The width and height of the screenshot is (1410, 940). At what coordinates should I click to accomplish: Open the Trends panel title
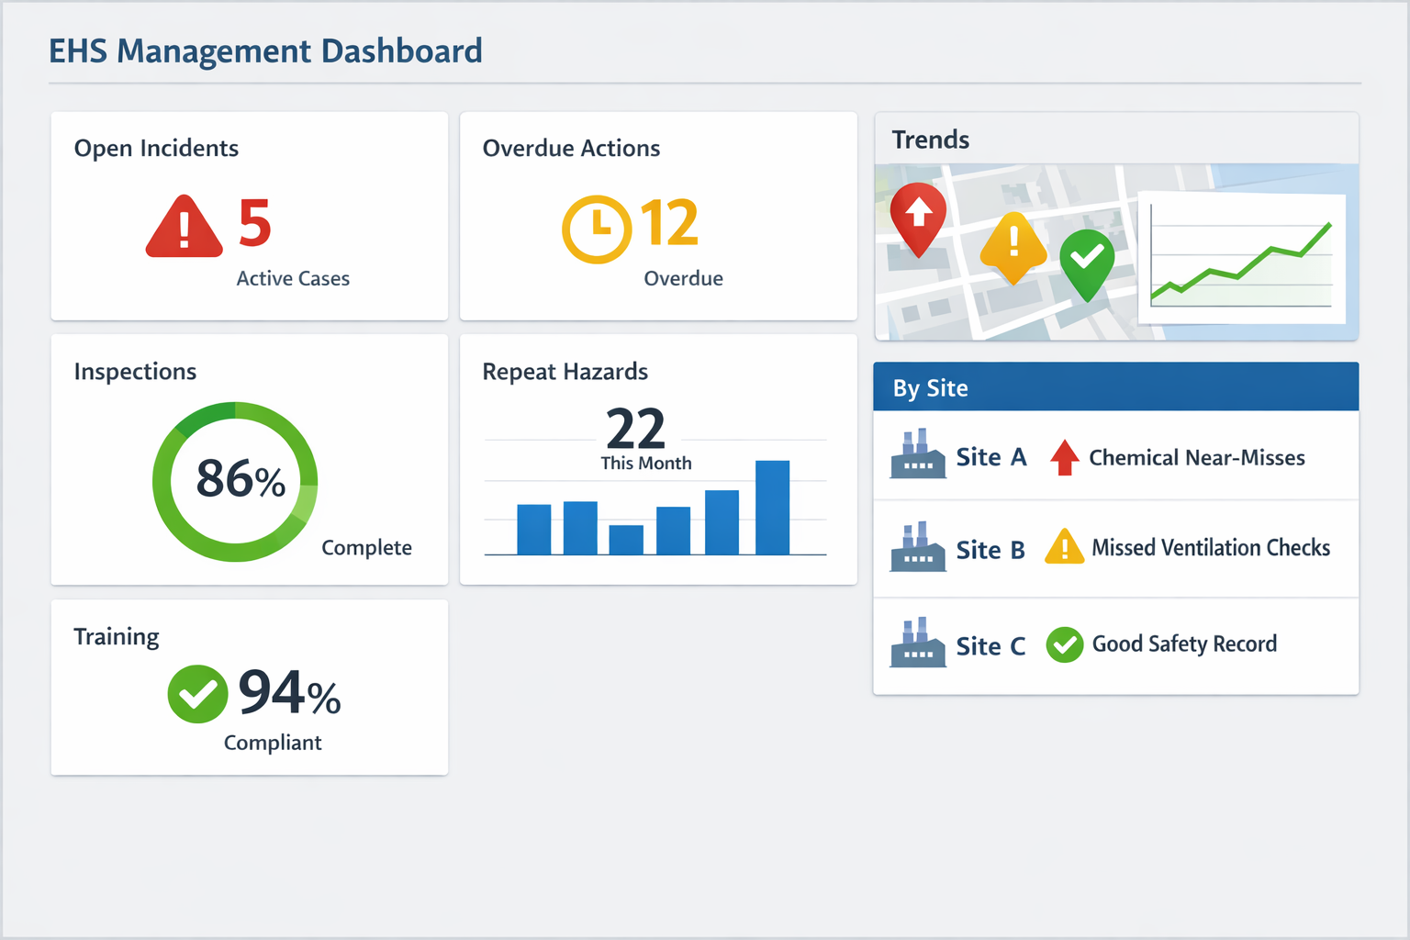(931, 140)
